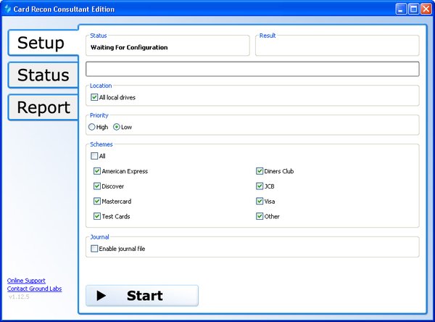Toggle JCB scheme checkbox
Screen dimensions: 435x322
(x=260, y=186)
